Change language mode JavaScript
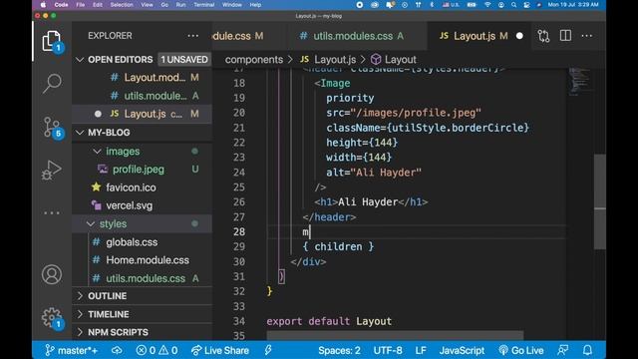Viewport: 638px width, 359px height. click(462, 350)
